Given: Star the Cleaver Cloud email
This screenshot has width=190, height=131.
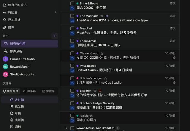Looking at the screenshot, I should click(x=102, y=53).
